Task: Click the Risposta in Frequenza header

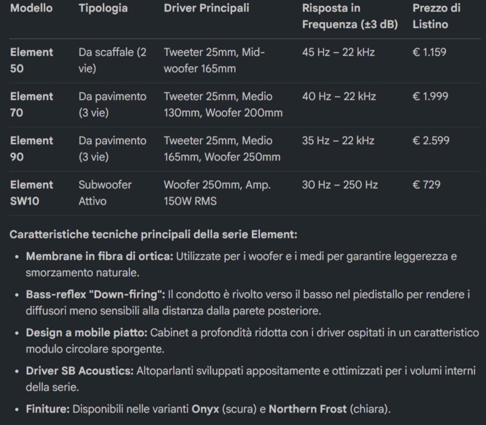Action: (350, 16)
